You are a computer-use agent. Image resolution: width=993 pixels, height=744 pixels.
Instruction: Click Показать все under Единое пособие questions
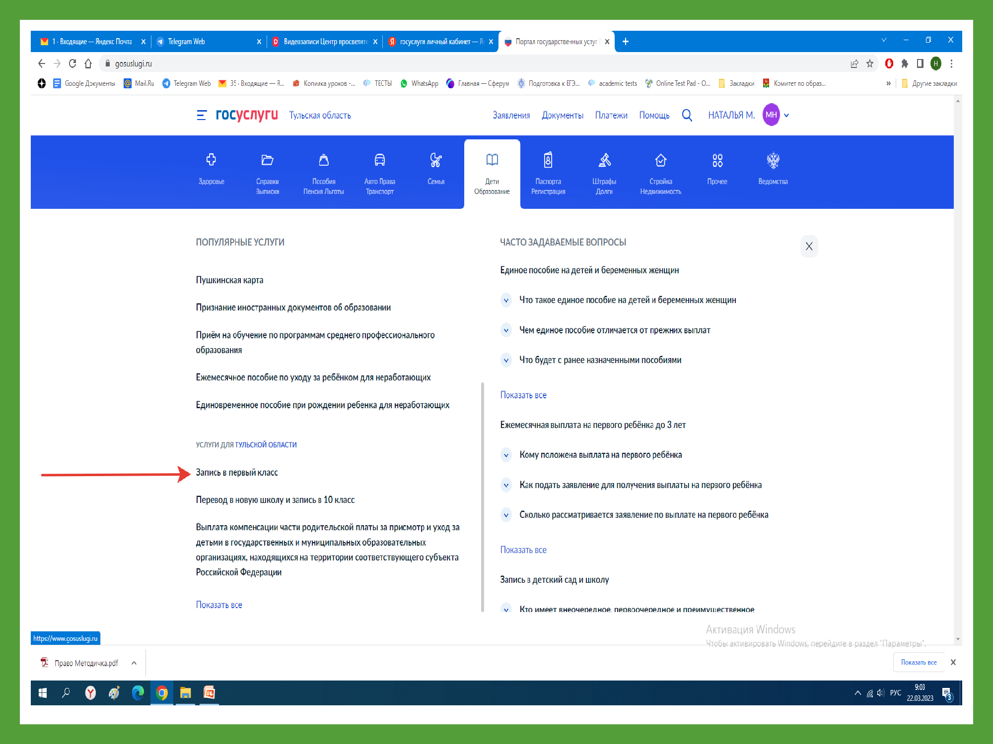pos(523,395)
